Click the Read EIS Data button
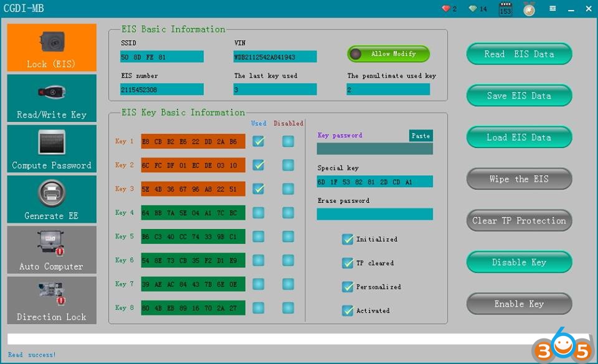 point(519,54)
